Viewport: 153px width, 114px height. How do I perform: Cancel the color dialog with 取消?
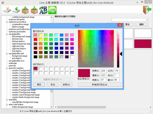53,84
